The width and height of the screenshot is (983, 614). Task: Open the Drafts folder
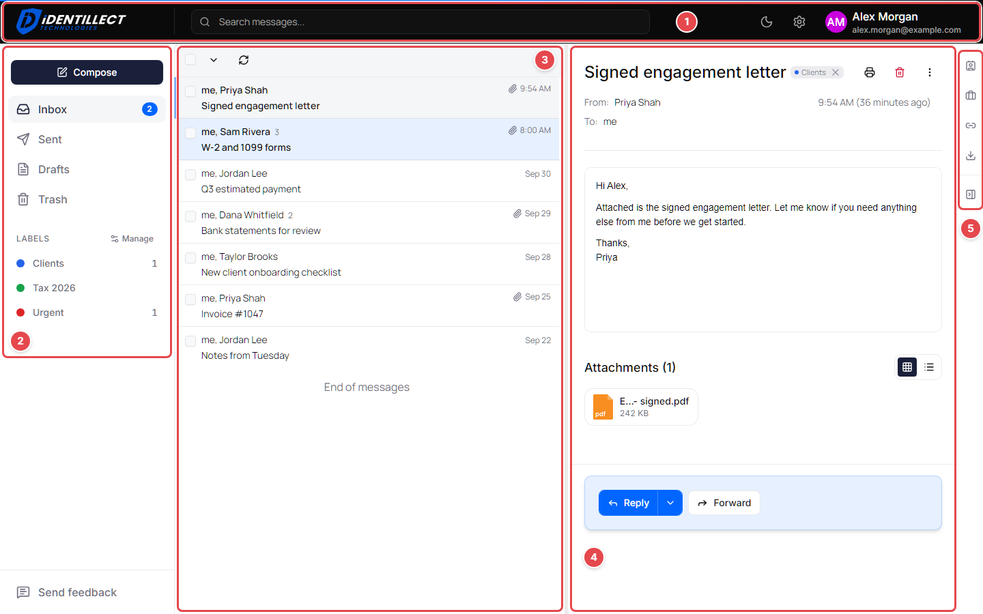[x=87, y=169]
